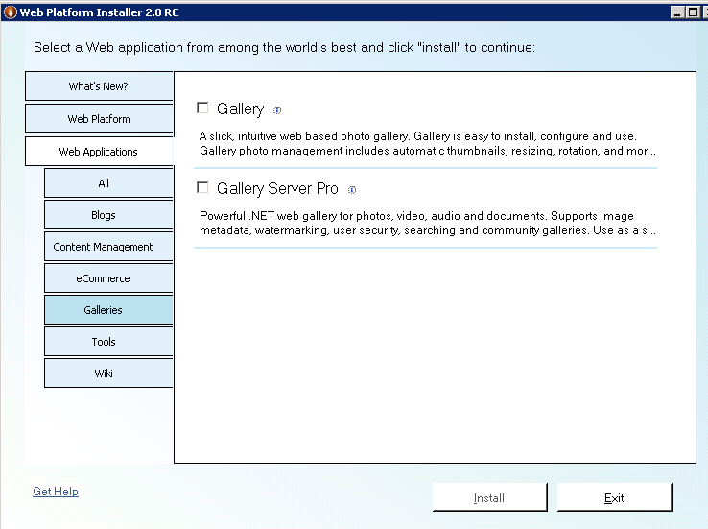The image size is (708, 529).
Task: Click the description starting 'A slick, intuitive'
Action: pos(428,143)
